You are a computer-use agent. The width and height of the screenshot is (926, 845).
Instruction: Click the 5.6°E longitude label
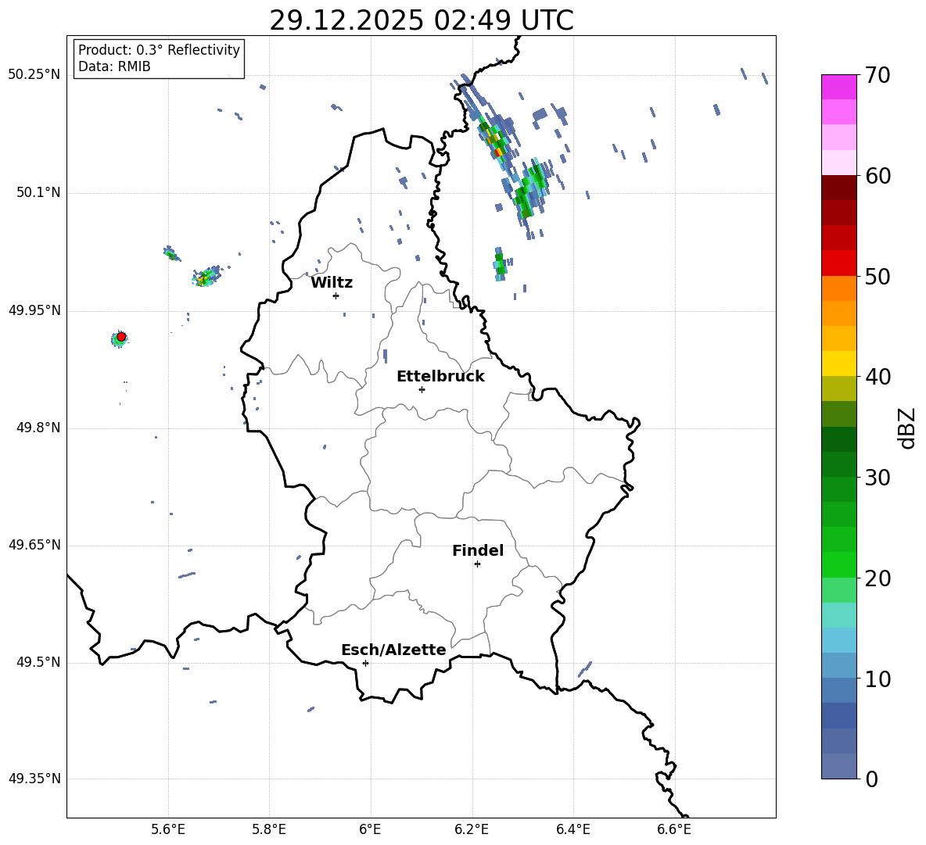[x=167, y=829]
